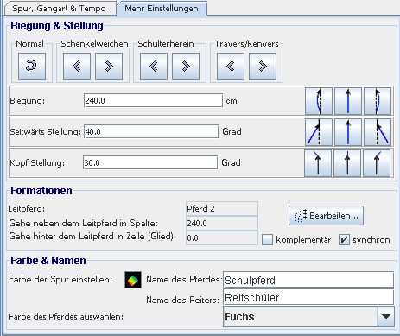400x336 pixels.
Task: Select Travers/Renvers left arrow button
Action: (231, 67)
